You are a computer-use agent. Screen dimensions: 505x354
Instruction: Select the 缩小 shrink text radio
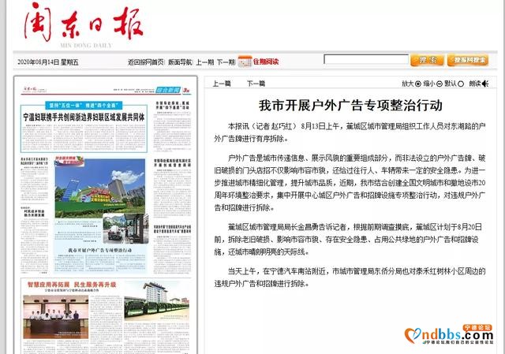pos(440,84)
